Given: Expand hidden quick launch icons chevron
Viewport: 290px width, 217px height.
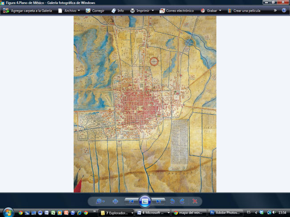Looking at the screenshot, I should pyautogui.click(x=95, y=211).
